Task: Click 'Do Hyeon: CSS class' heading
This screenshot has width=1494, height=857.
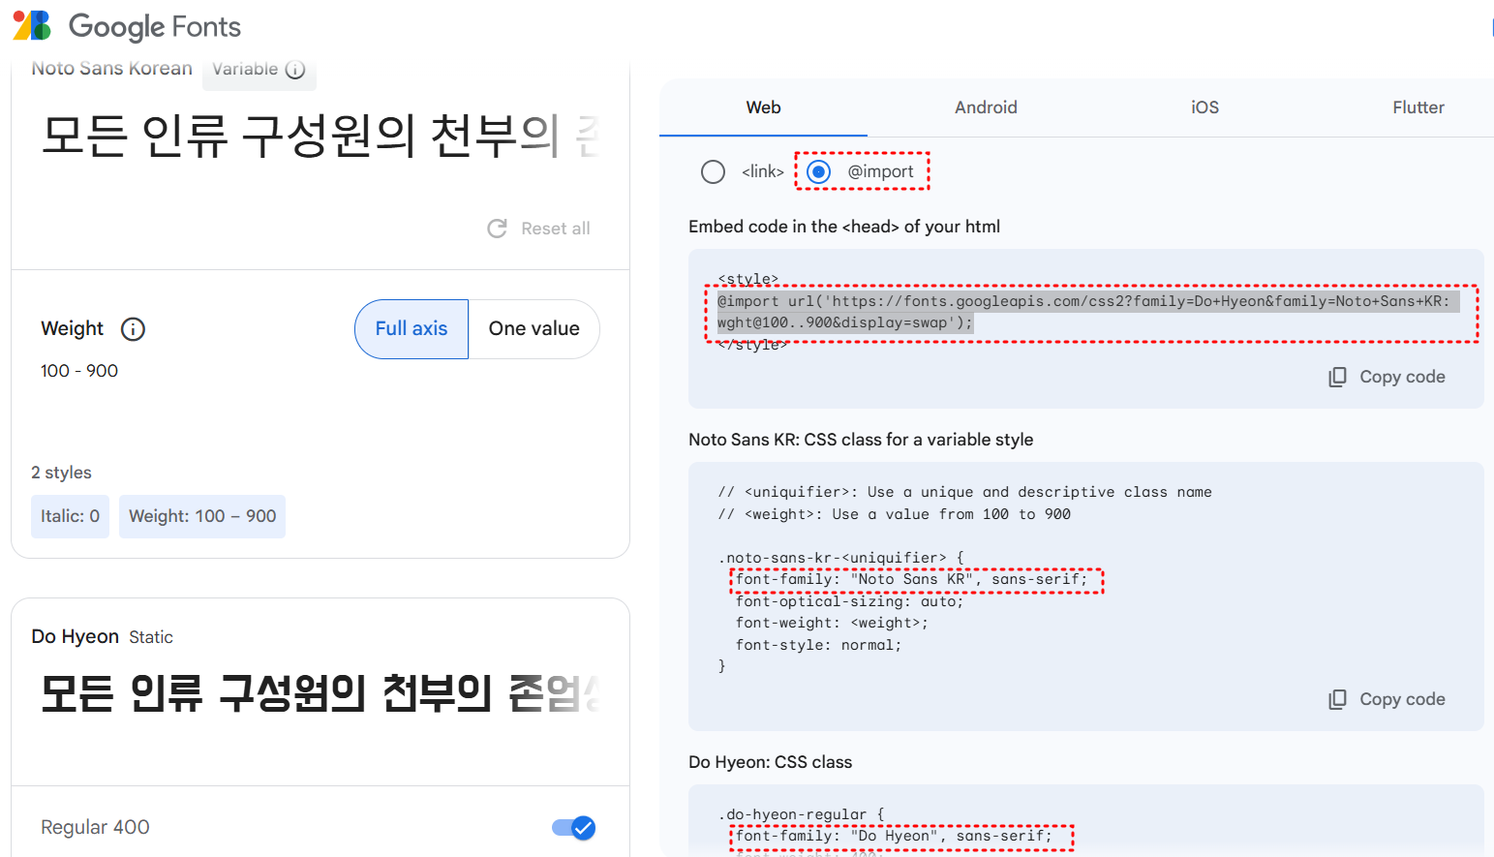Action: (770, 762)
